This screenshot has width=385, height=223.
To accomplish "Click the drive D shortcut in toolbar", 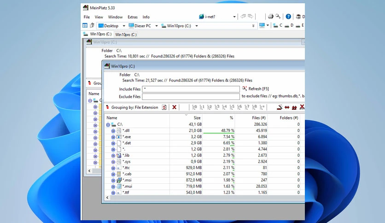I will click(289, 25).
